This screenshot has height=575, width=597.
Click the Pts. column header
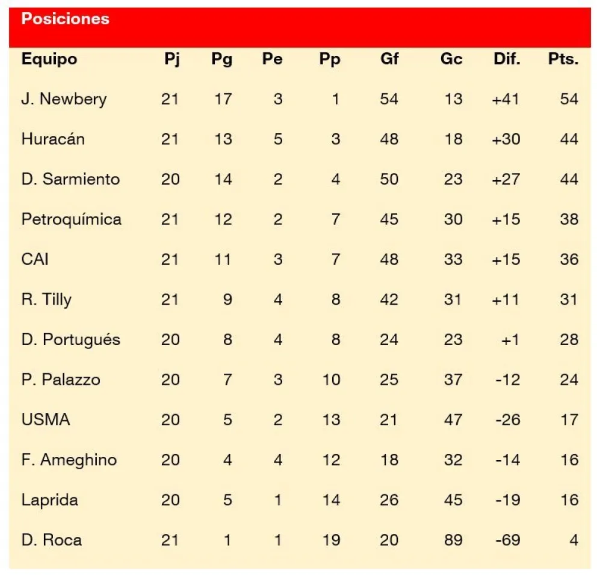[x=563, y=59]
